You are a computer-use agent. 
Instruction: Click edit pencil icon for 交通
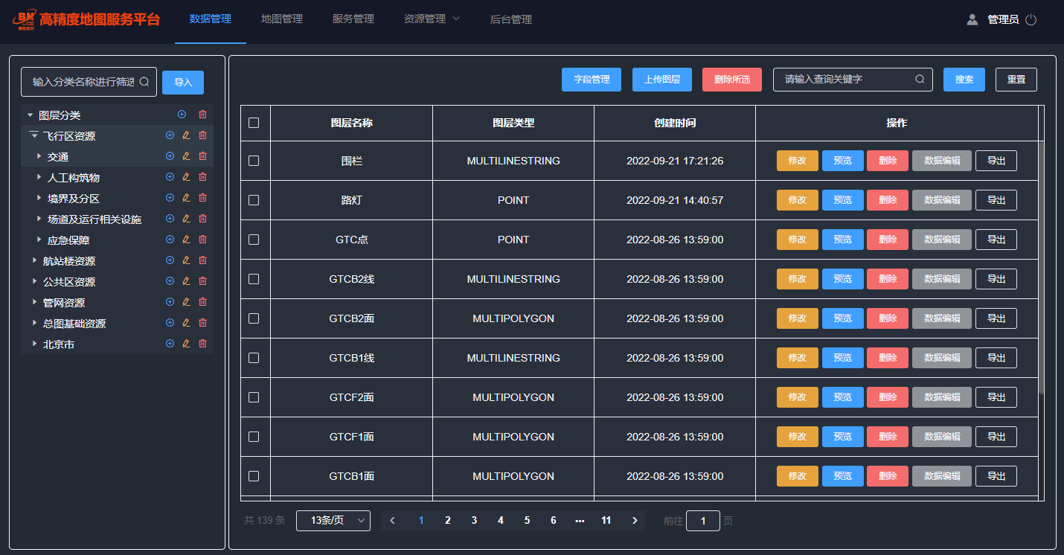click(x=186, y=156)
